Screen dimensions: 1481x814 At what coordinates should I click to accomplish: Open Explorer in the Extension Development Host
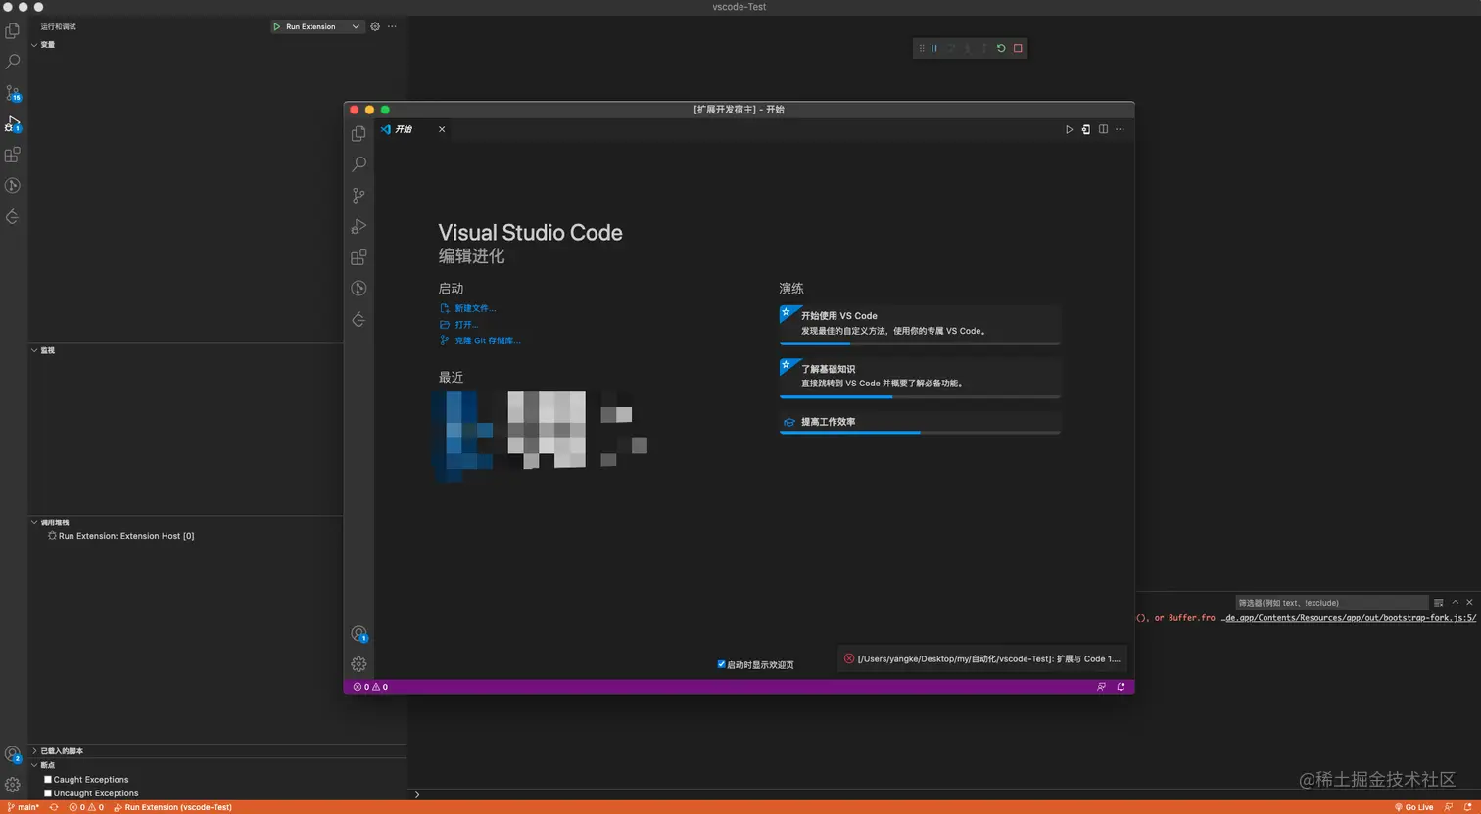[x=359, y=133]
